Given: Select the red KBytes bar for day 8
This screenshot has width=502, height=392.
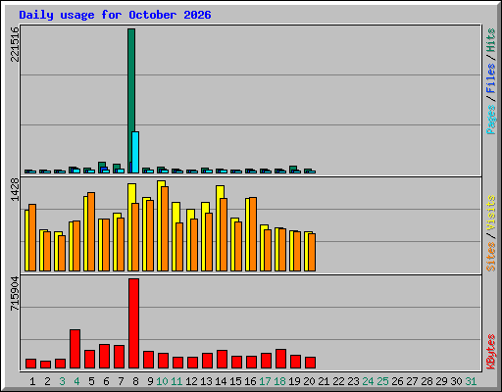Looking at the screenshot, I should click(x=133, y=323).
